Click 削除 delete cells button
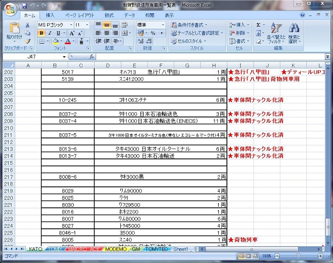The width and height of the screenshot is (333, 263). tap(239, 33)
